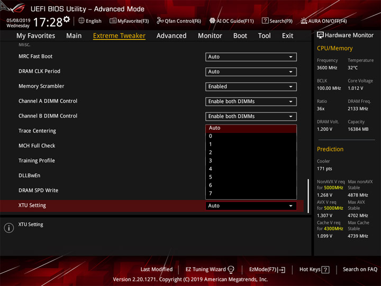Select option 0 in the list
Viewport: 381px width, 286px height.
[251, 136]
